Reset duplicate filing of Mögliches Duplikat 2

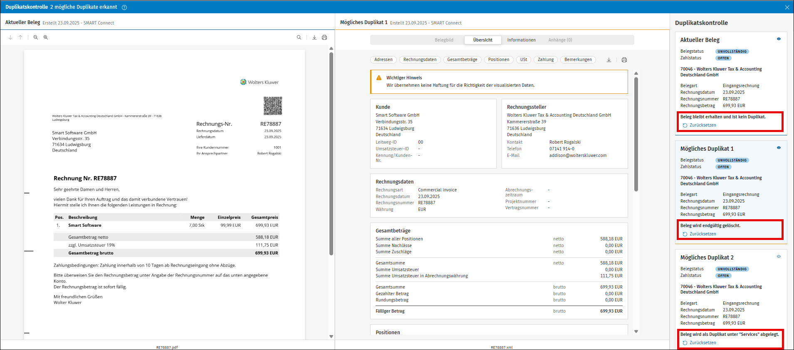pos(699,343)
